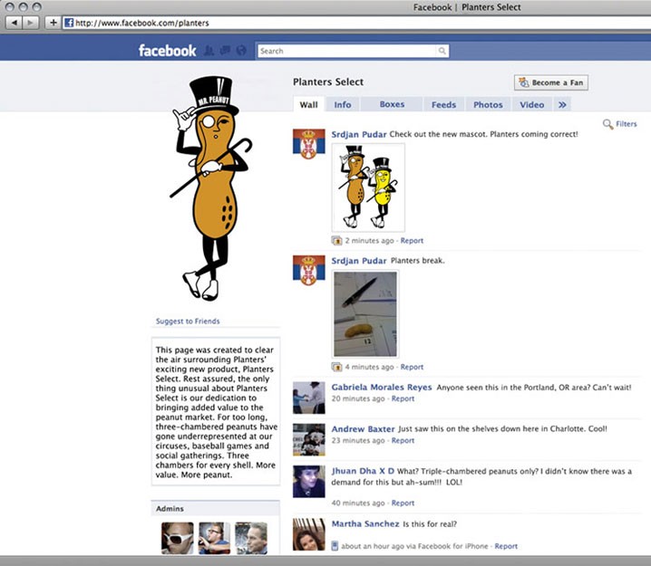Click the large Mr. Peanut profile picture

pos(212,188)
